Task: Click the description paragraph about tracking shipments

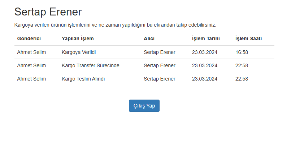Action: (115, 25)
